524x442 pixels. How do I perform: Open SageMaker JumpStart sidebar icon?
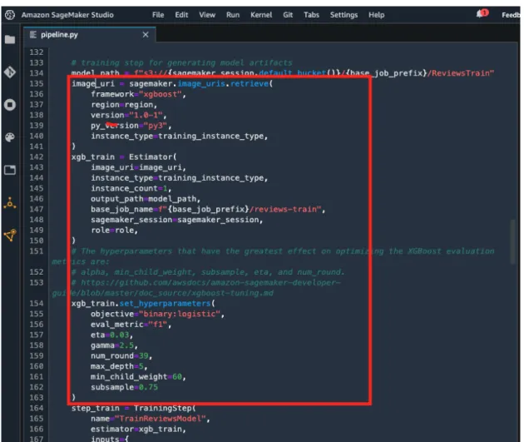[x=10, y=203]
